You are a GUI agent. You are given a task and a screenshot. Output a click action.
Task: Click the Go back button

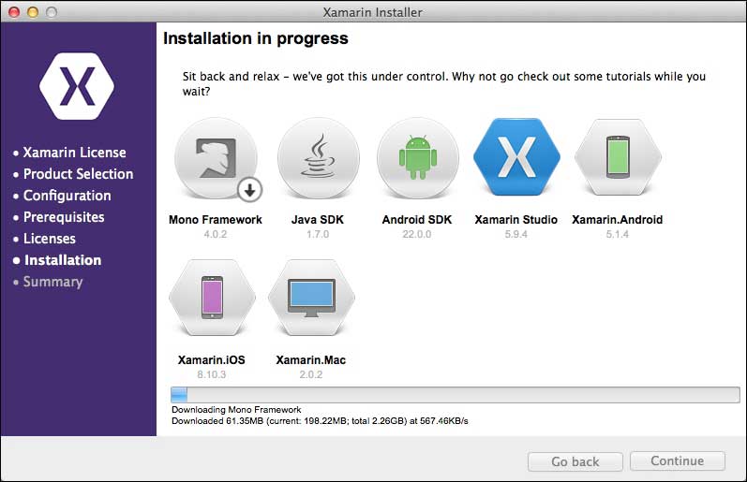(x=575, y=461)
